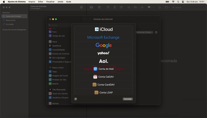Open help in account chooser dialog
The image size is (207, 118).
(x=75, y=99)
